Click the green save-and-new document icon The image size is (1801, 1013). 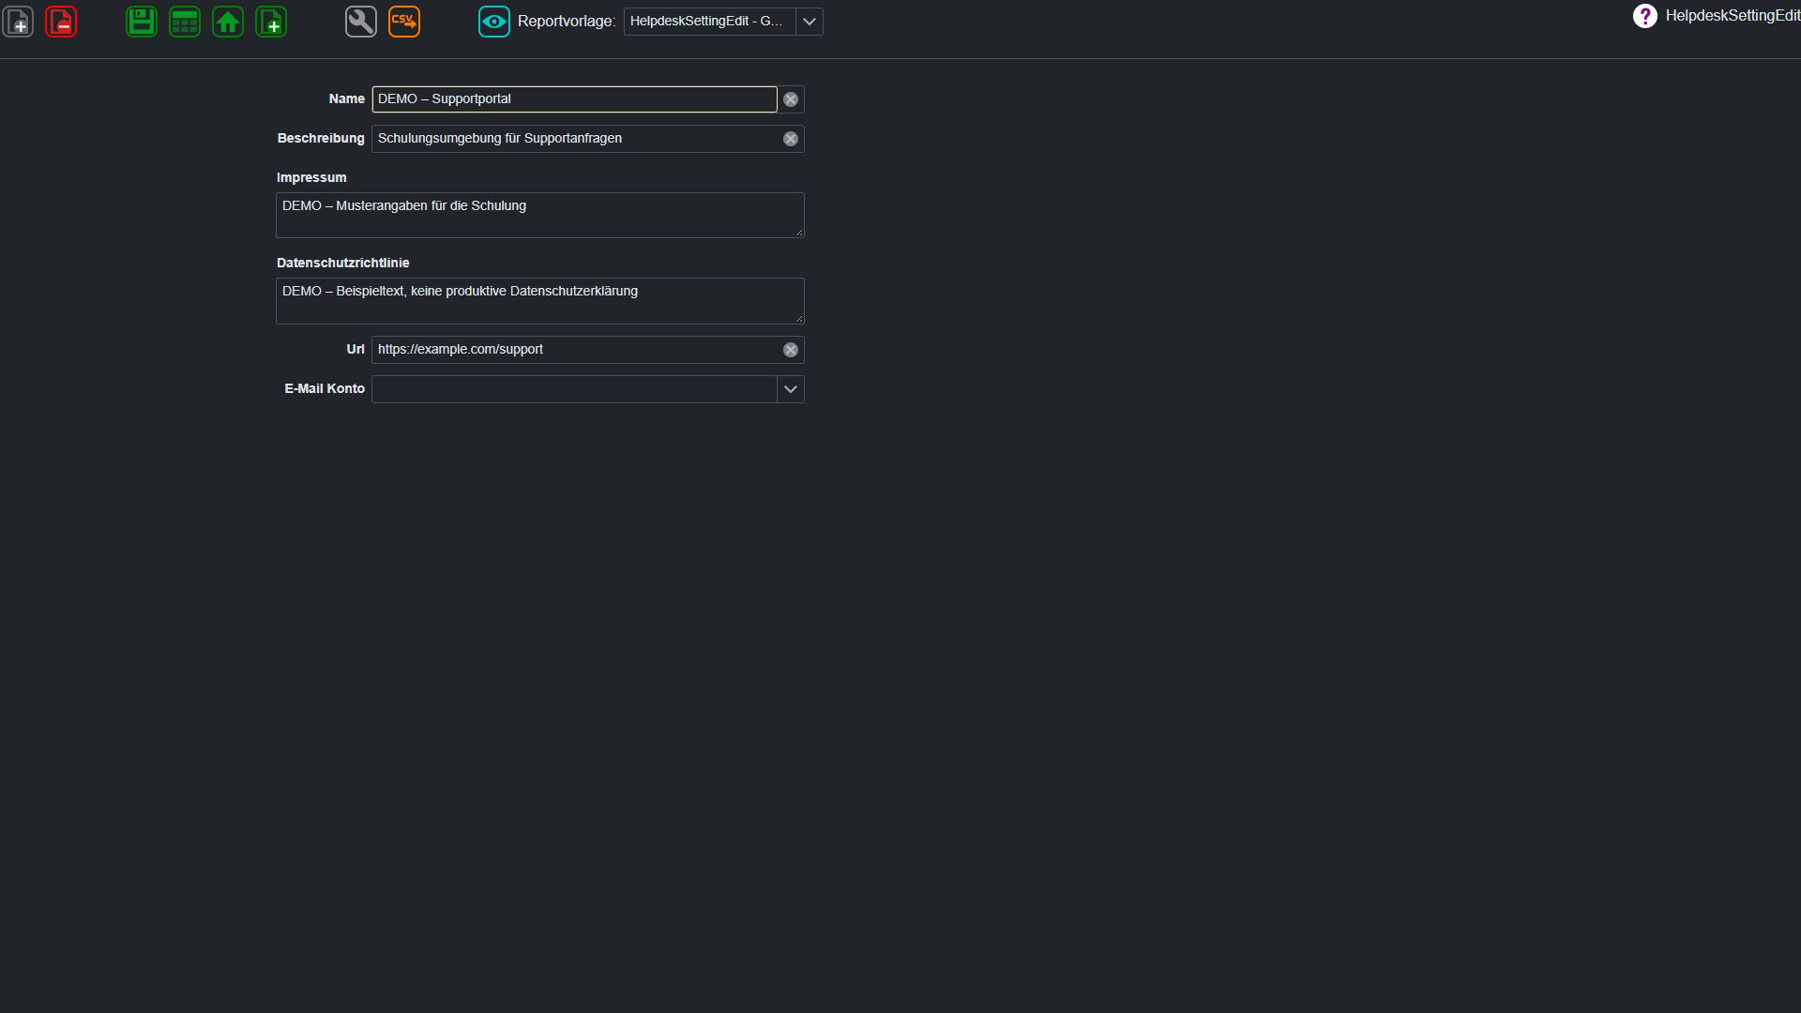click(271, 22)
